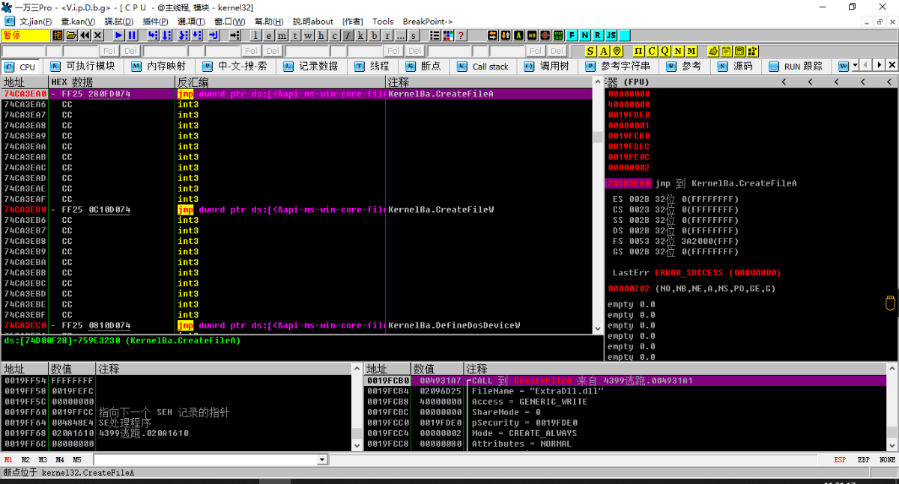Click the cyan JS toolbar button
This screenshot has height=484, width=899.
(611, 35)
